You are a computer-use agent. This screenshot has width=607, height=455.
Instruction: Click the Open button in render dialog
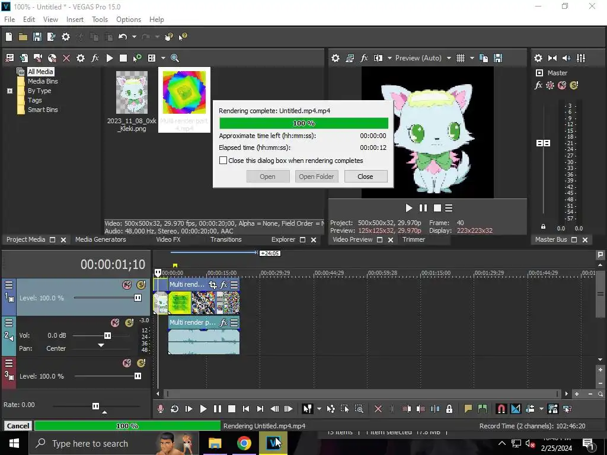pyautogui.click(x=267, y=177)
